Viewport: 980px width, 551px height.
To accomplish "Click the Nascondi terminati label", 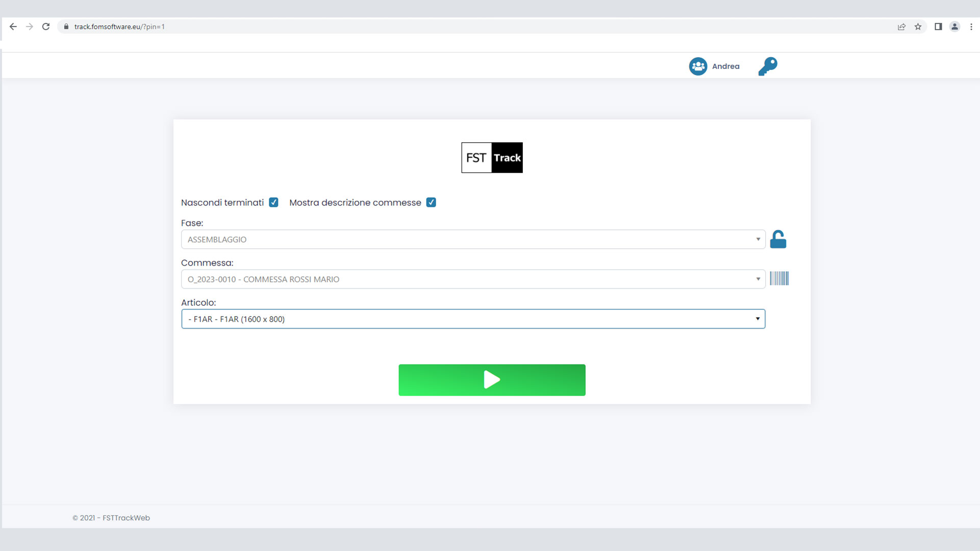I will coord(222,202).
